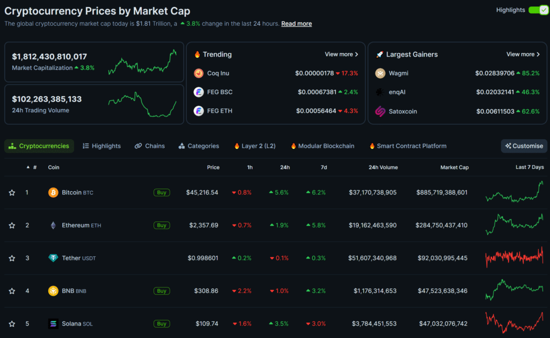Click the Layer 2 flame icon
Screen dimensions: 550x338
[237, 146]
